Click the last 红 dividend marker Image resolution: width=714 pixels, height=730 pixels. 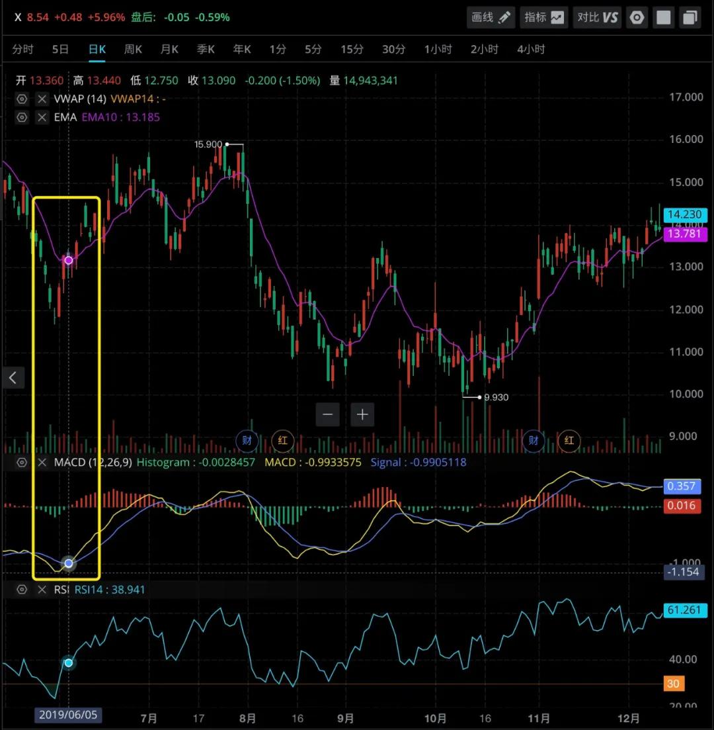tap(569, 440)
